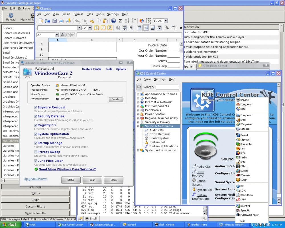This screenshot has width=285, height=228.
Task: Open the insert chart icon in KSpread
Action: click(x=142, y=21)
